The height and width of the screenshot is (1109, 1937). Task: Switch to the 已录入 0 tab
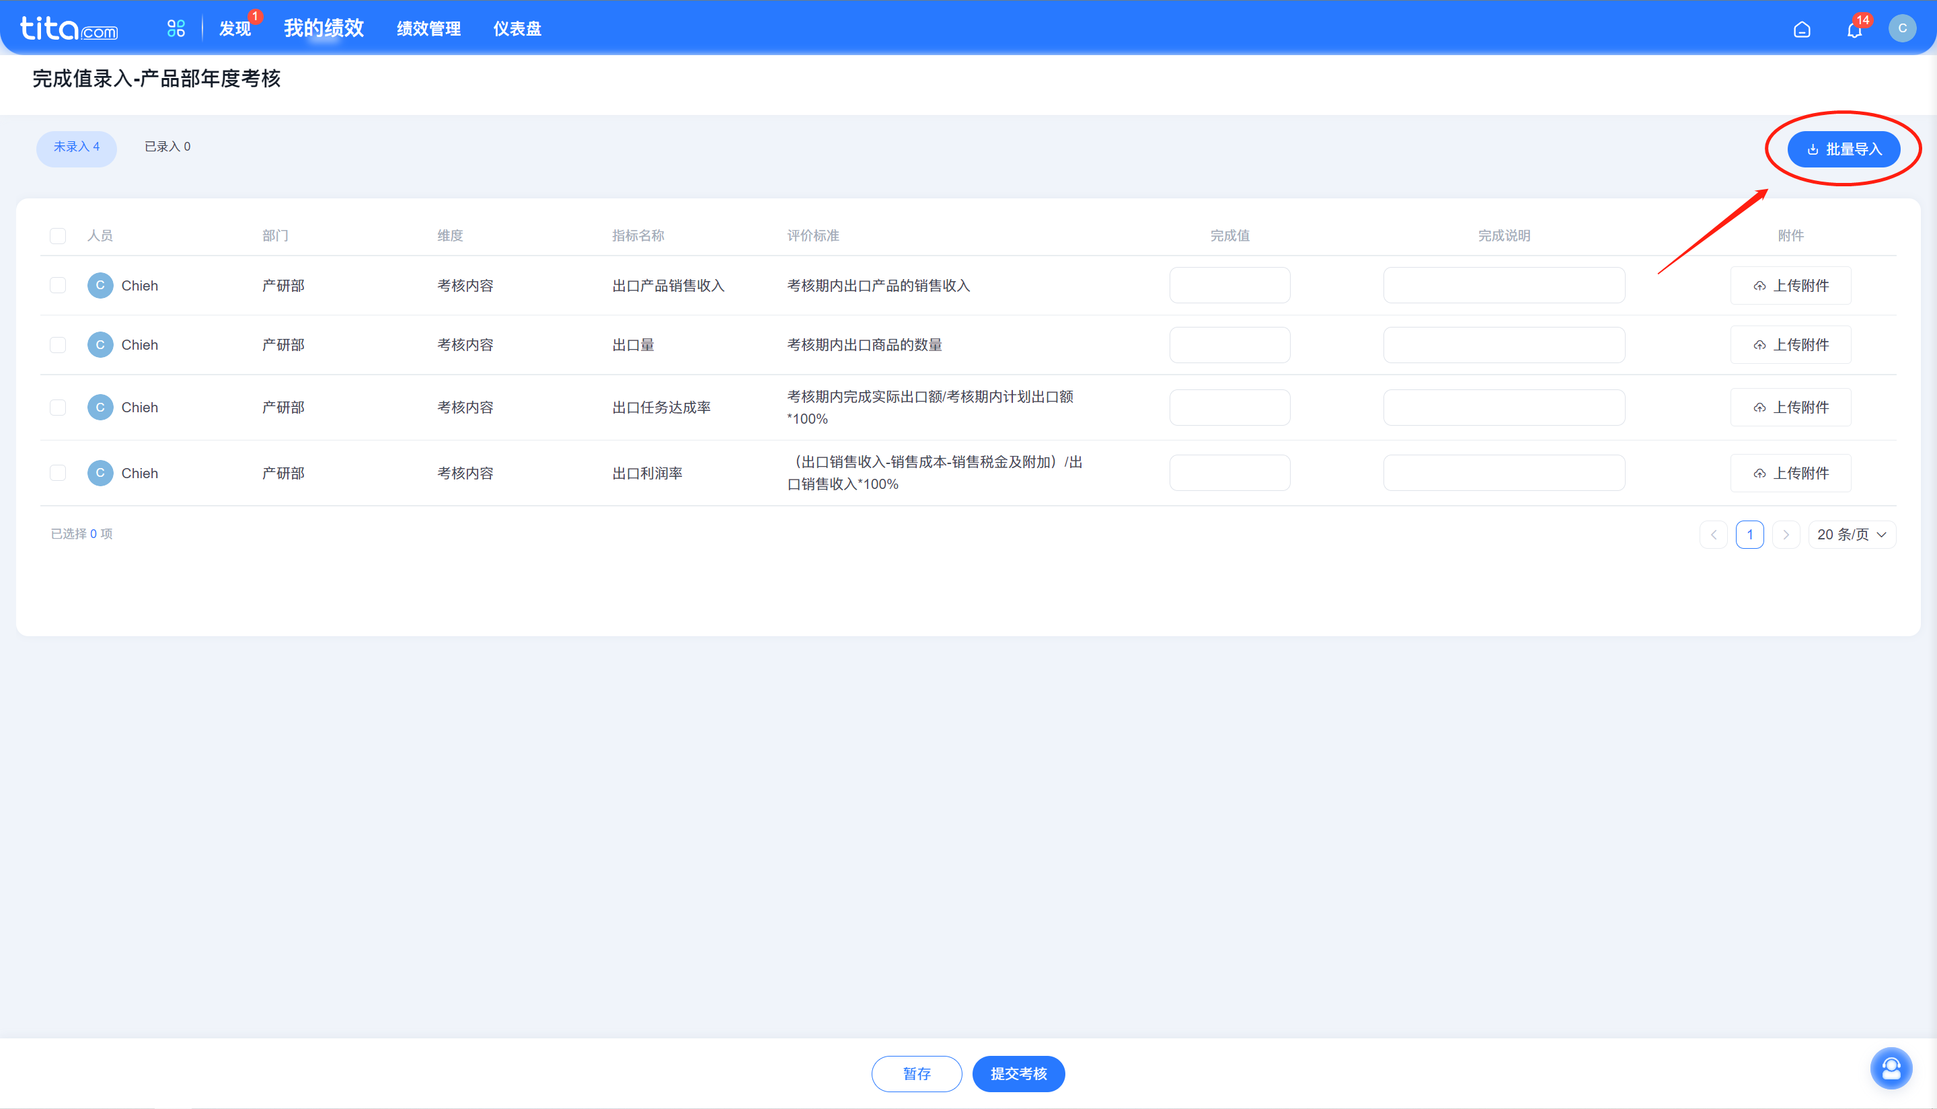(167, 146)
